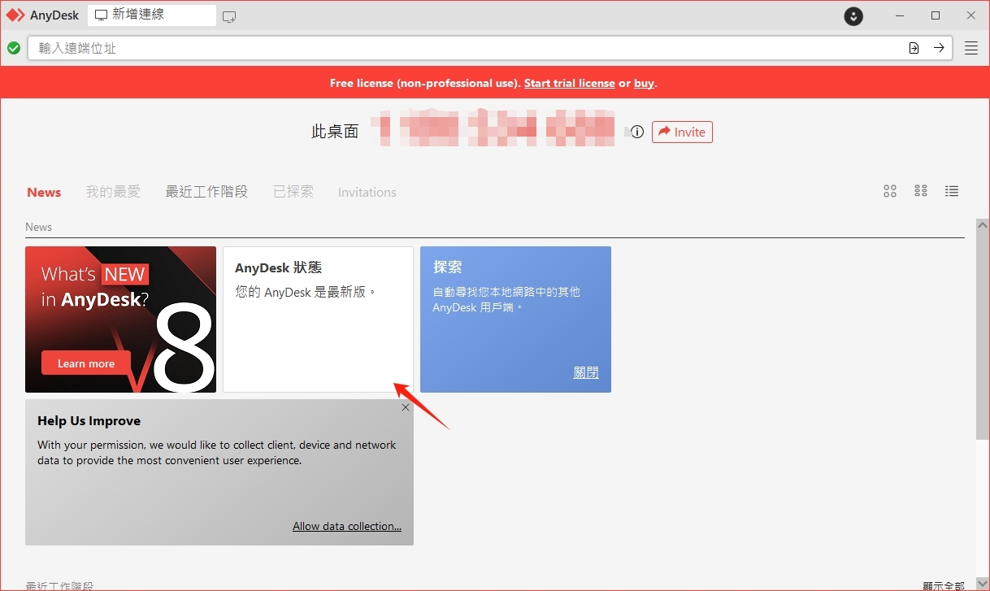The width and height of the screenshot is (990, 591).
Task: Click the buy link in red banner
Action: 644,83
